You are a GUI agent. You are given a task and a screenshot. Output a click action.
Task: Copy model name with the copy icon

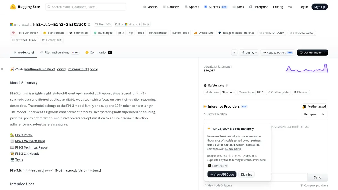(89, 24)
